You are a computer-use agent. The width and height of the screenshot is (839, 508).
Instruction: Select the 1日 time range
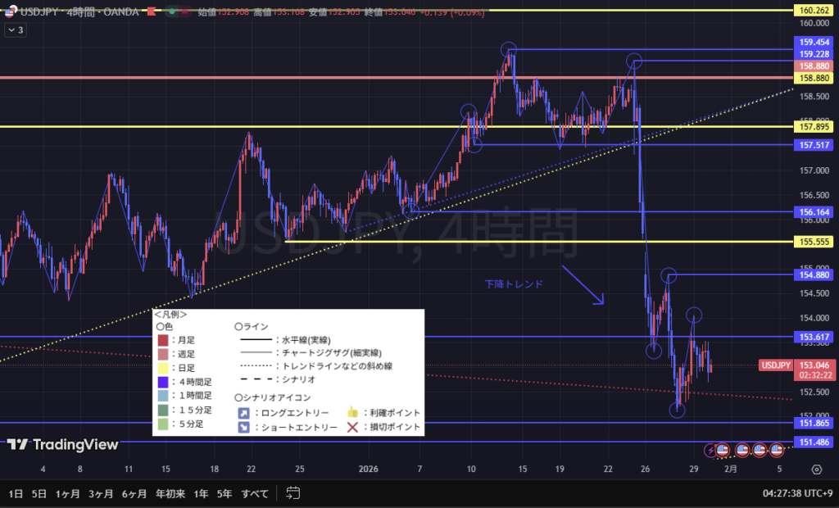16,493
